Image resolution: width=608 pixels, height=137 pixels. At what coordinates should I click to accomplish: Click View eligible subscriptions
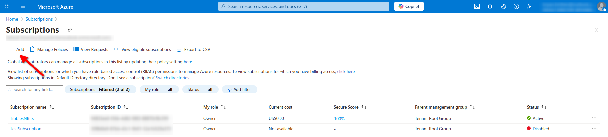(x=142, y=49)
